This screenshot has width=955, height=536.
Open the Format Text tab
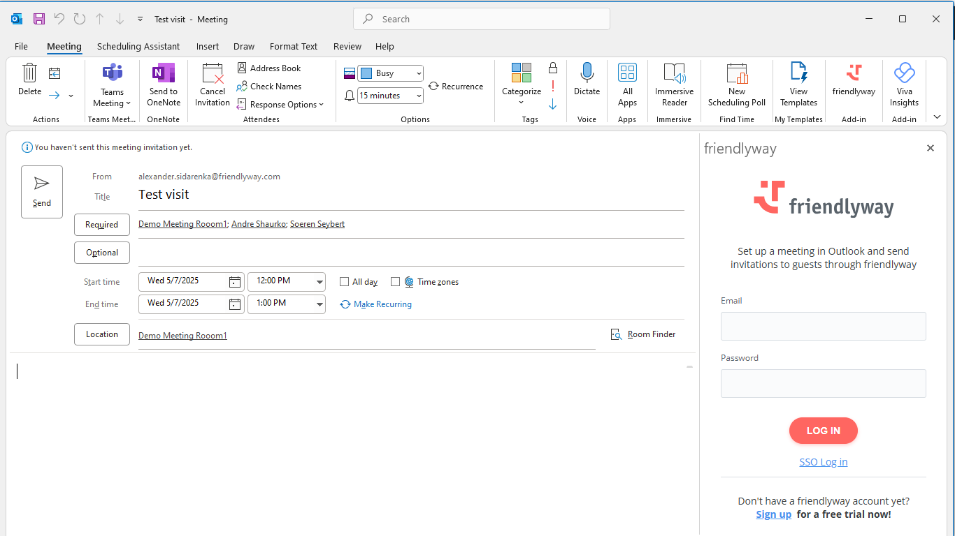pos(294,46)
